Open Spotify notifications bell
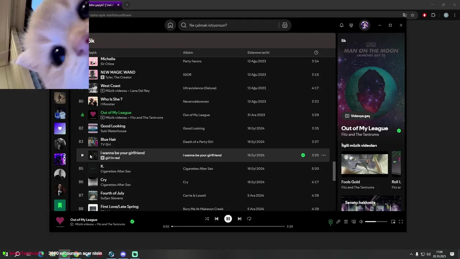 [341, 25]
